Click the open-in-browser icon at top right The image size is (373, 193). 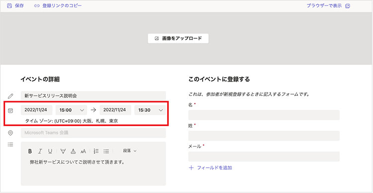coord(348,6)
